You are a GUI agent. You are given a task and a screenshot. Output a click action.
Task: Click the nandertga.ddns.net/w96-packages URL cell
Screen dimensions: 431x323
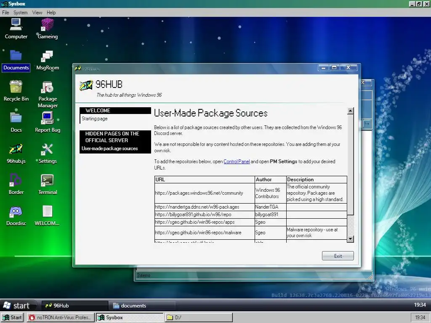[205, 207]
